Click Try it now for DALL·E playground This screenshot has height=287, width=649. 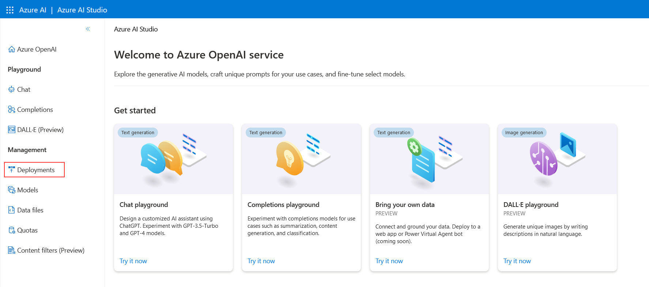pyautogui.click(x=517, y=261)
